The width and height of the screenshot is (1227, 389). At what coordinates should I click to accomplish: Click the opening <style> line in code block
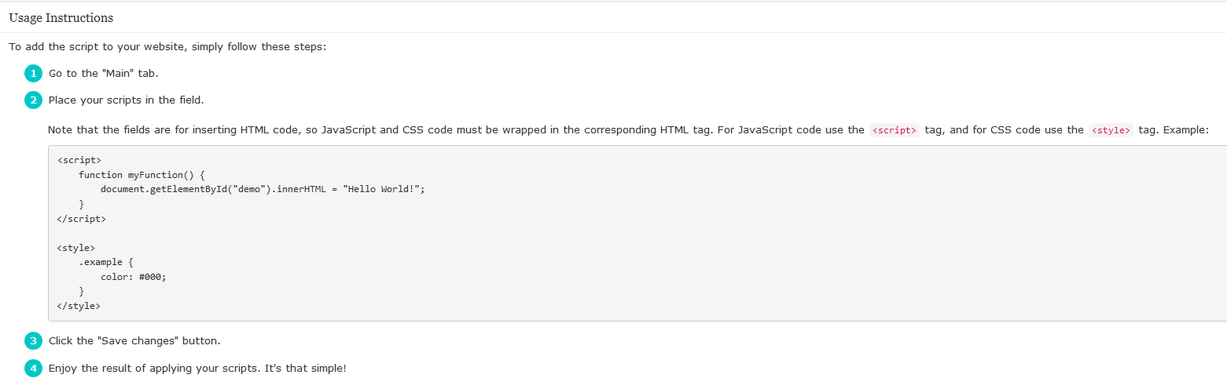(76, 248)
